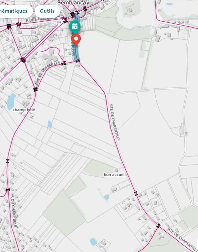Click the bon accueil place label
Screen dimensions: 198x252
[115, 175]
